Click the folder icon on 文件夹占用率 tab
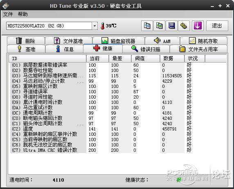 click(182, 49)
